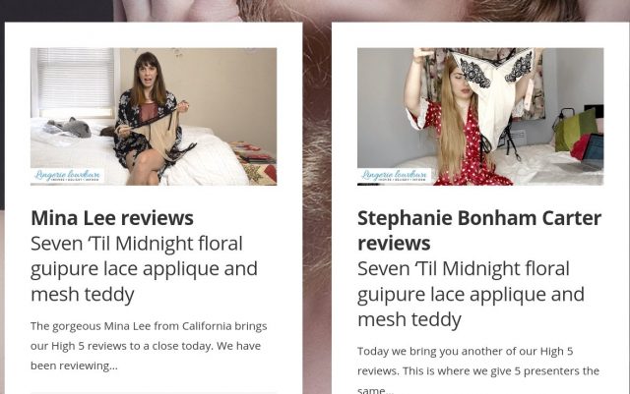This screenshot has width=630, height=394.
Task: Select the teddy product title under Stephanie Bonham Carter
Action: coord(471,294)
